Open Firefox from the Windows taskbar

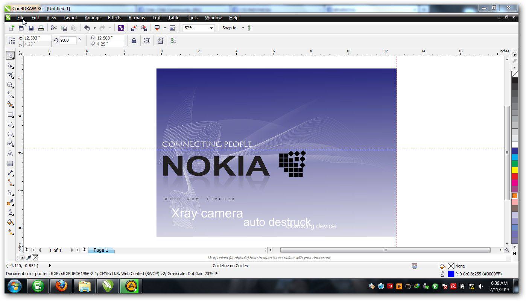click(x=62, y=286)
